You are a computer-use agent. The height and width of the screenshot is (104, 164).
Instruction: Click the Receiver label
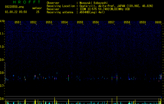(x=53, y=9)
